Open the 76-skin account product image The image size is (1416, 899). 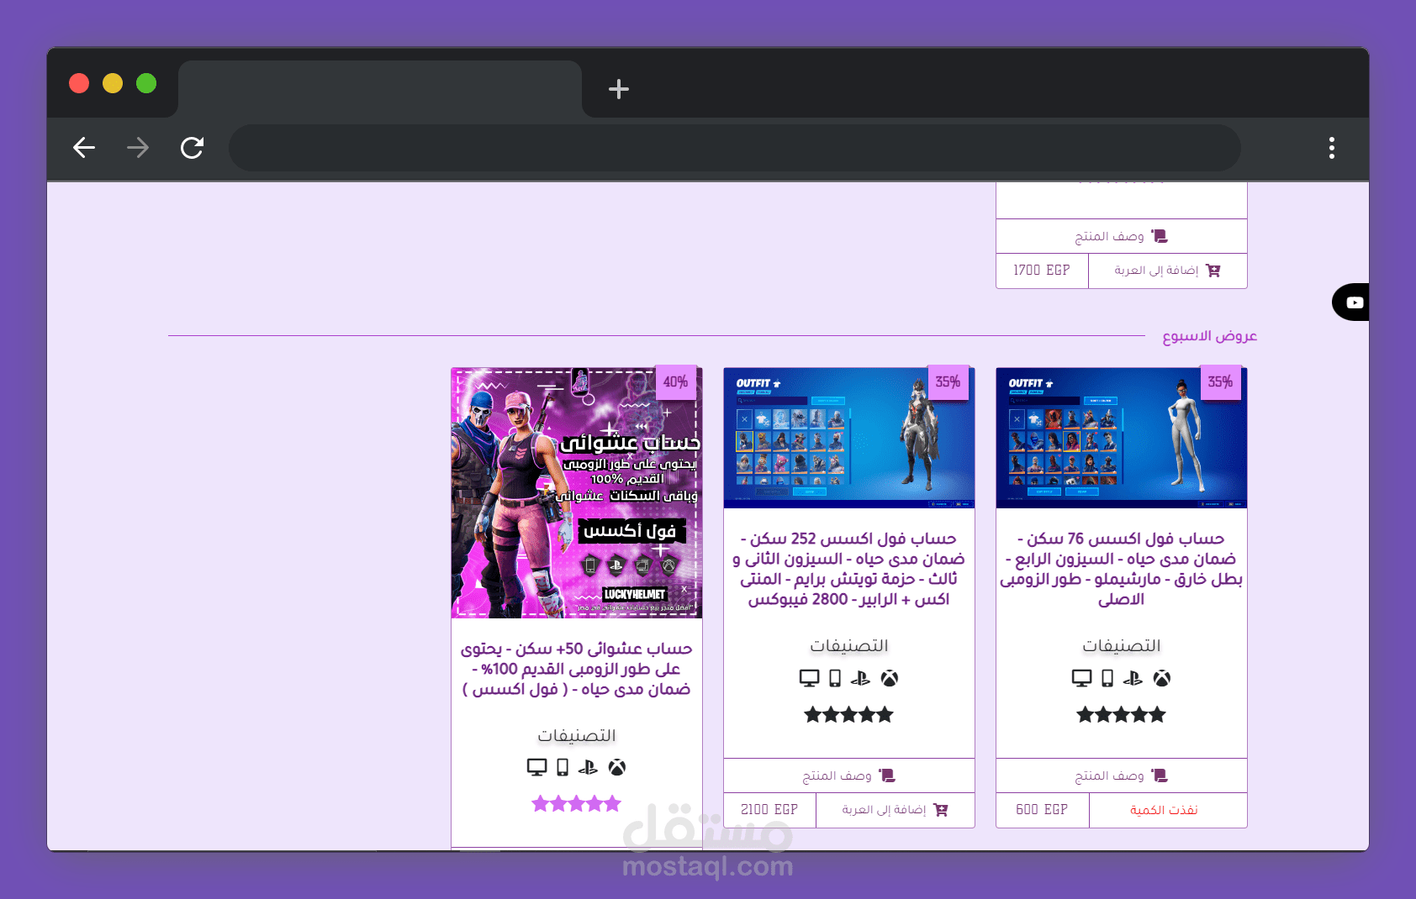(1122, 438)
